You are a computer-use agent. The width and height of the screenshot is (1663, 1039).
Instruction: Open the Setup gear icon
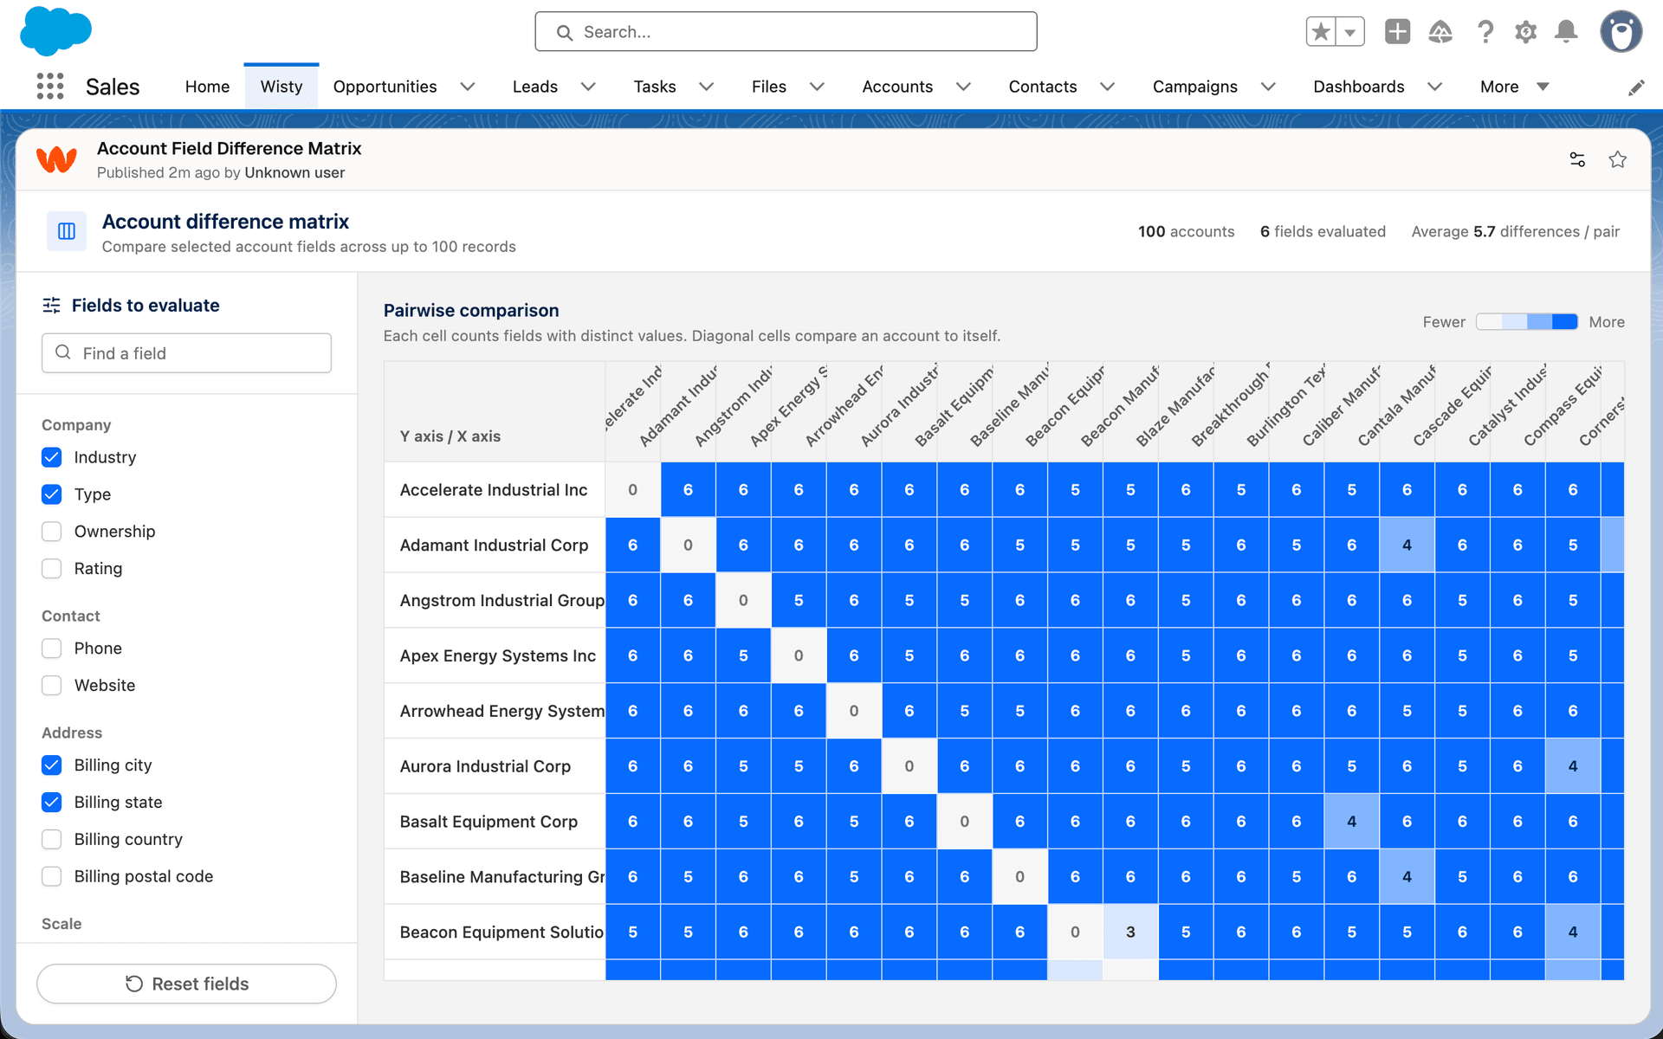[x=1525, y=32]
